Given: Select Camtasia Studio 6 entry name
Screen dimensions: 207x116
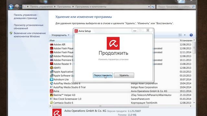Looking at the screenshot, I should (63, 103).
